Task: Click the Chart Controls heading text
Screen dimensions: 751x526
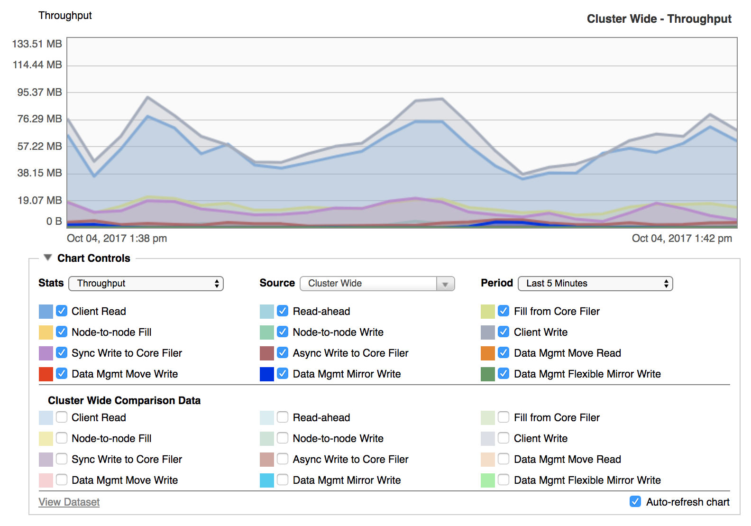Action: click(x=94, y=258)
